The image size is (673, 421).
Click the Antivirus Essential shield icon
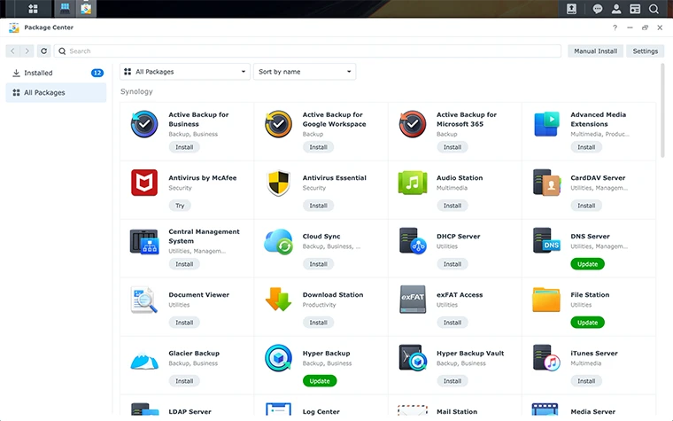click(x=278, y=183)
